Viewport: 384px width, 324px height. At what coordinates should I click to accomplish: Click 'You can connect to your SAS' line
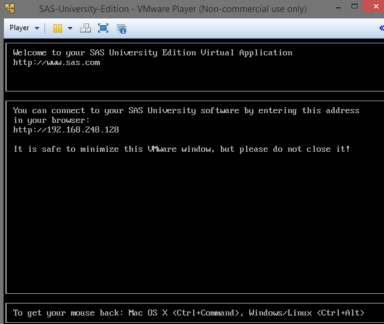(186, 111)
